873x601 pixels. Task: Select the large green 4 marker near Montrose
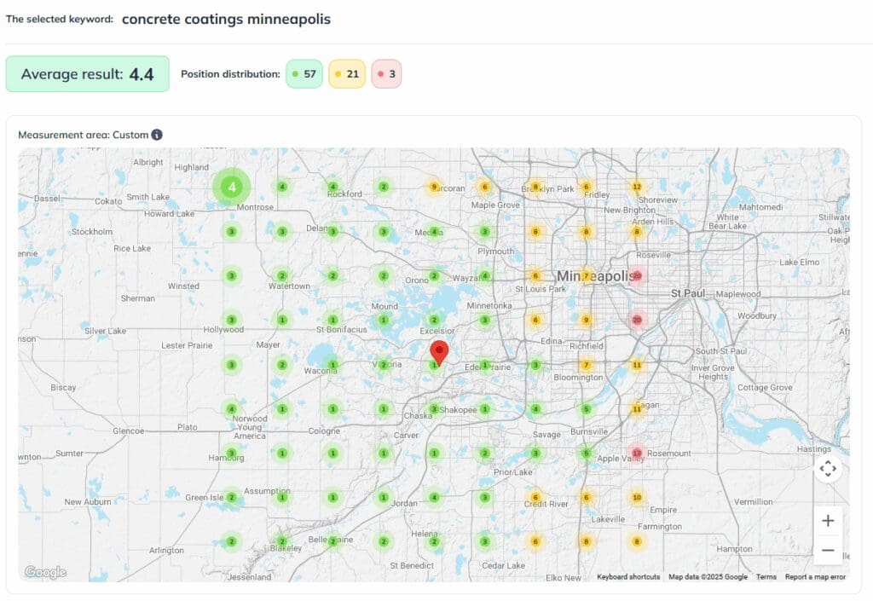(x=231, y=187)
